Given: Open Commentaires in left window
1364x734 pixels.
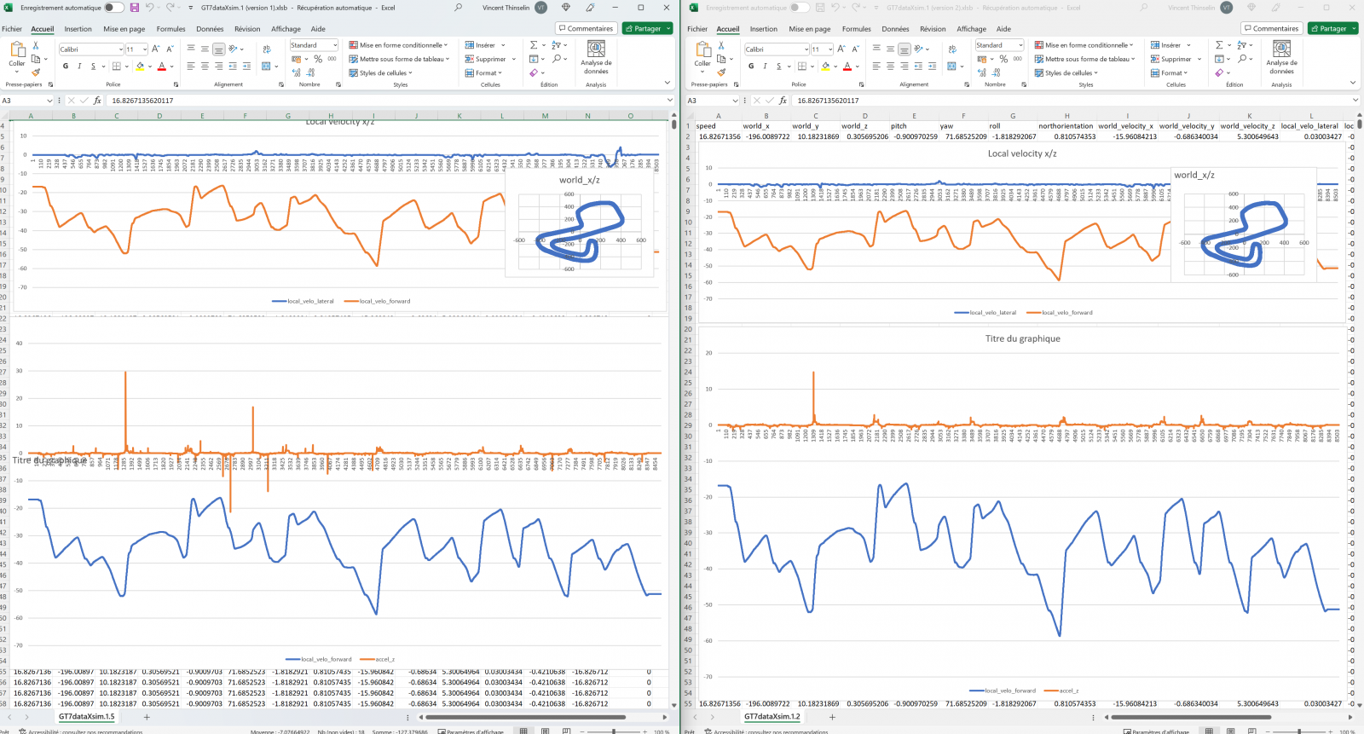Looking at the screenshot, I should (586, 28).
